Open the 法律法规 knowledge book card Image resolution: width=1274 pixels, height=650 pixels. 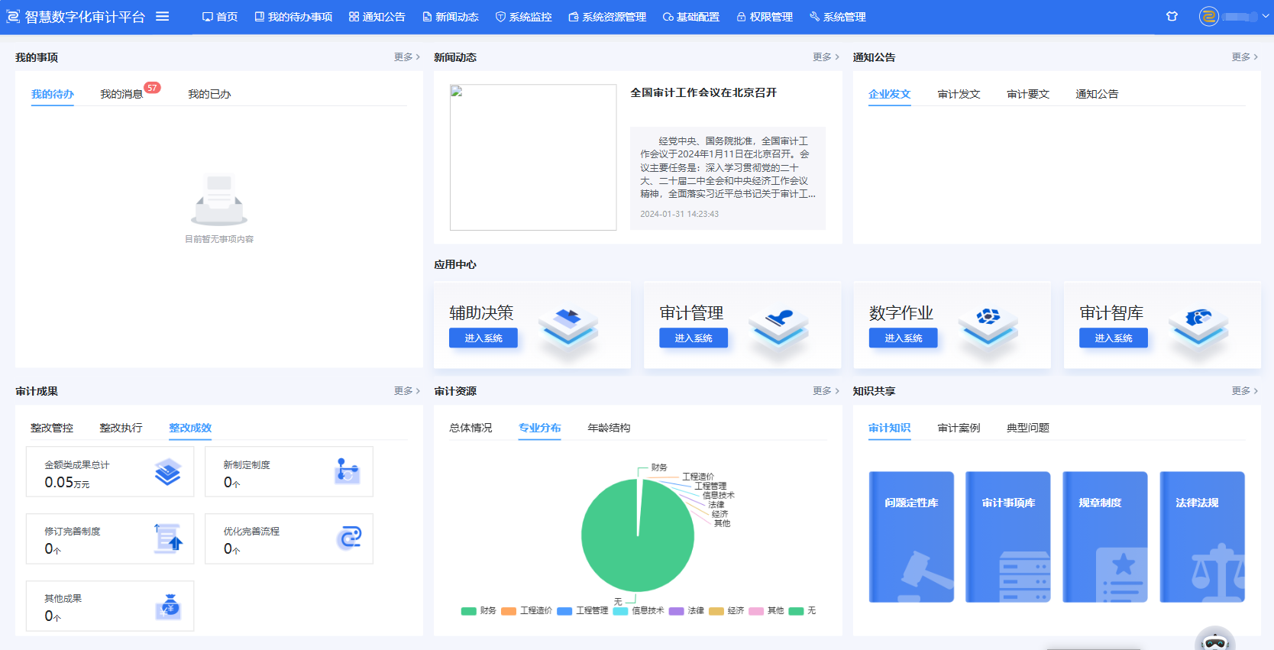coord(1201,536)
